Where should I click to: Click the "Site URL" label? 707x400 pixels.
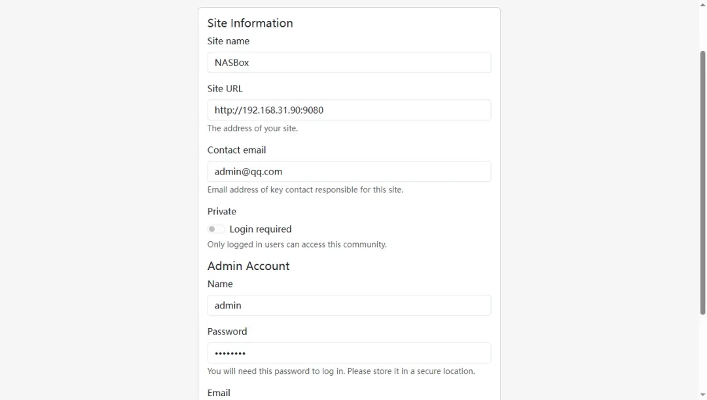click(225, 89)
